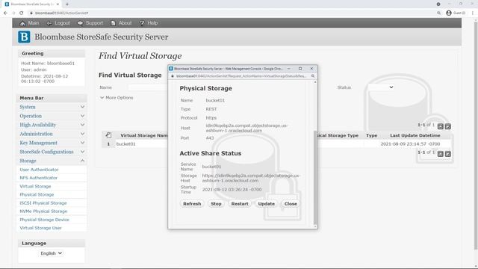478x269 pixels.
Task: Click the REST type value
Action: click(x=211, y=109)
